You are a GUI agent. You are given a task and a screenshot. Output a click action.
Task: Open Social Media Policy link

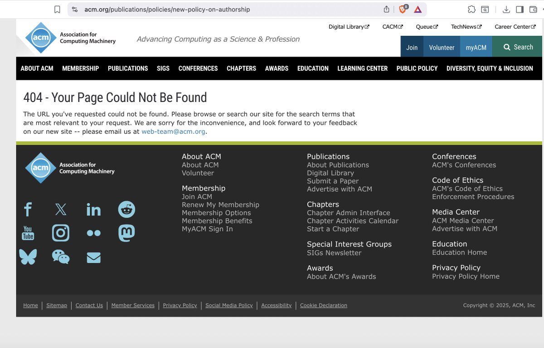pos(229,305)
